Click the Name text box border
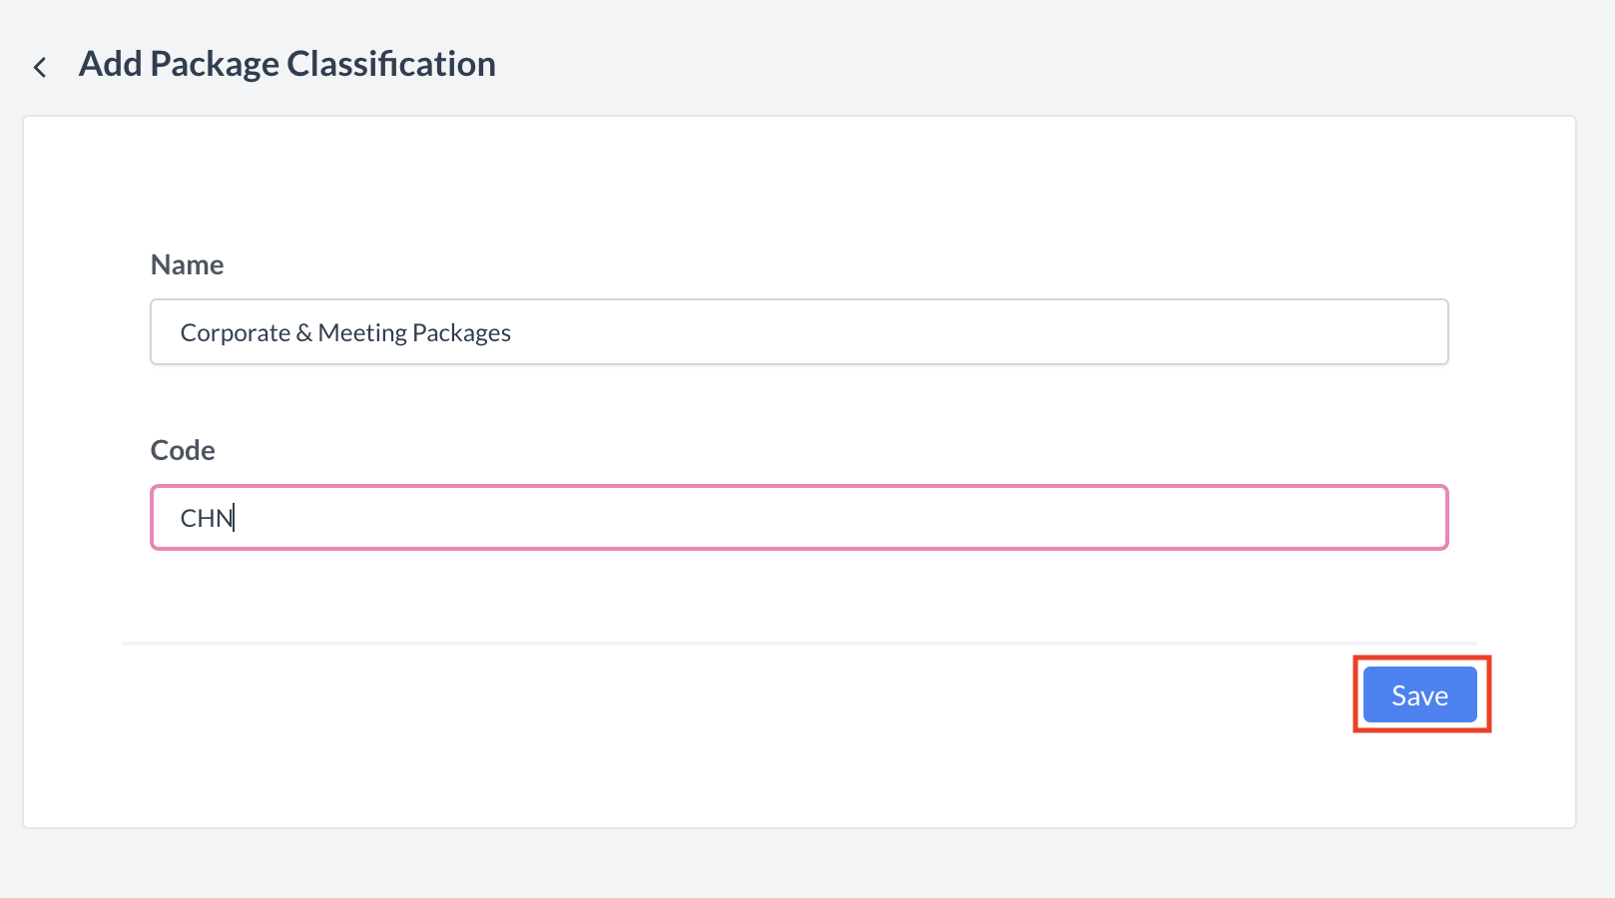Screen dimensions: 1615x898 [x=799, y=301]
